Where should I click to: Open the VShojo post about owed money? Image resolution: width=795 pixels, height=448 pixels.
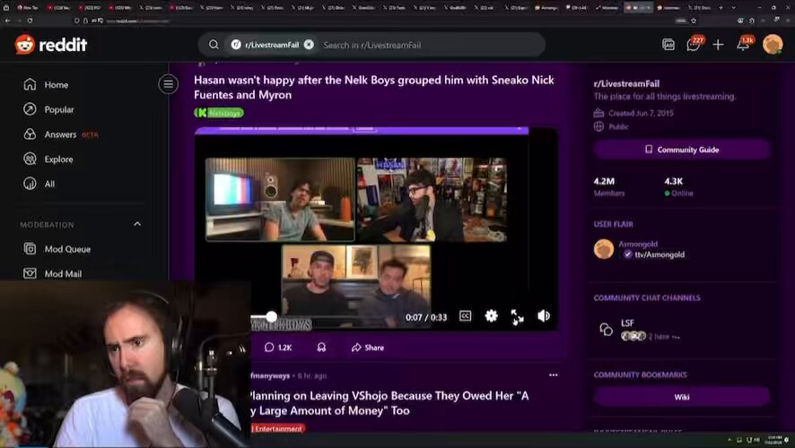point(389,403)
